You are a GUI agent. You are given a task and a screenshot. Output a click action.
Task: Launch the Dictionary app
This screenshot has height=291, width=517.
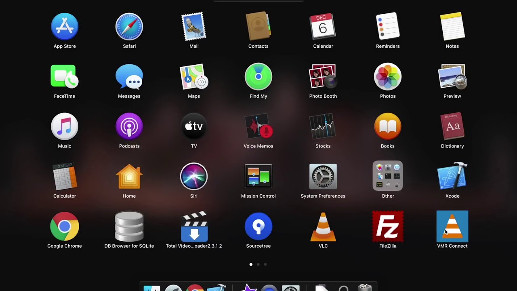[452, 127]
